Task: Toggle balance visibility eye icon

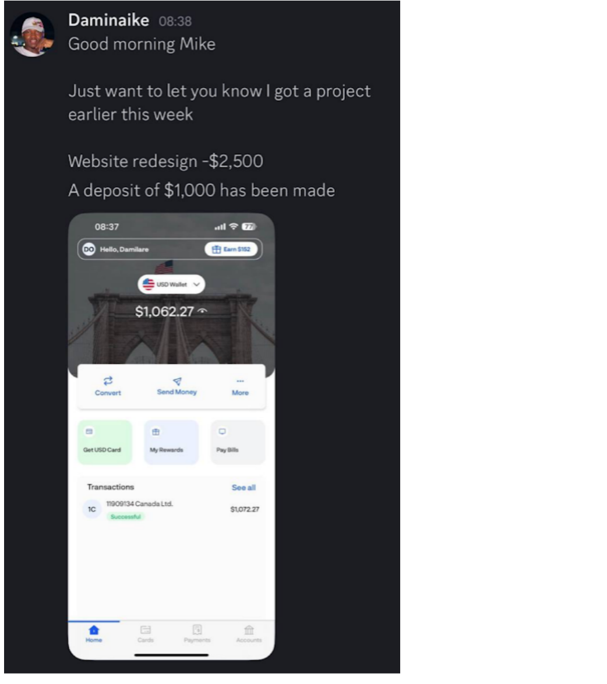Action: [202, 311]
